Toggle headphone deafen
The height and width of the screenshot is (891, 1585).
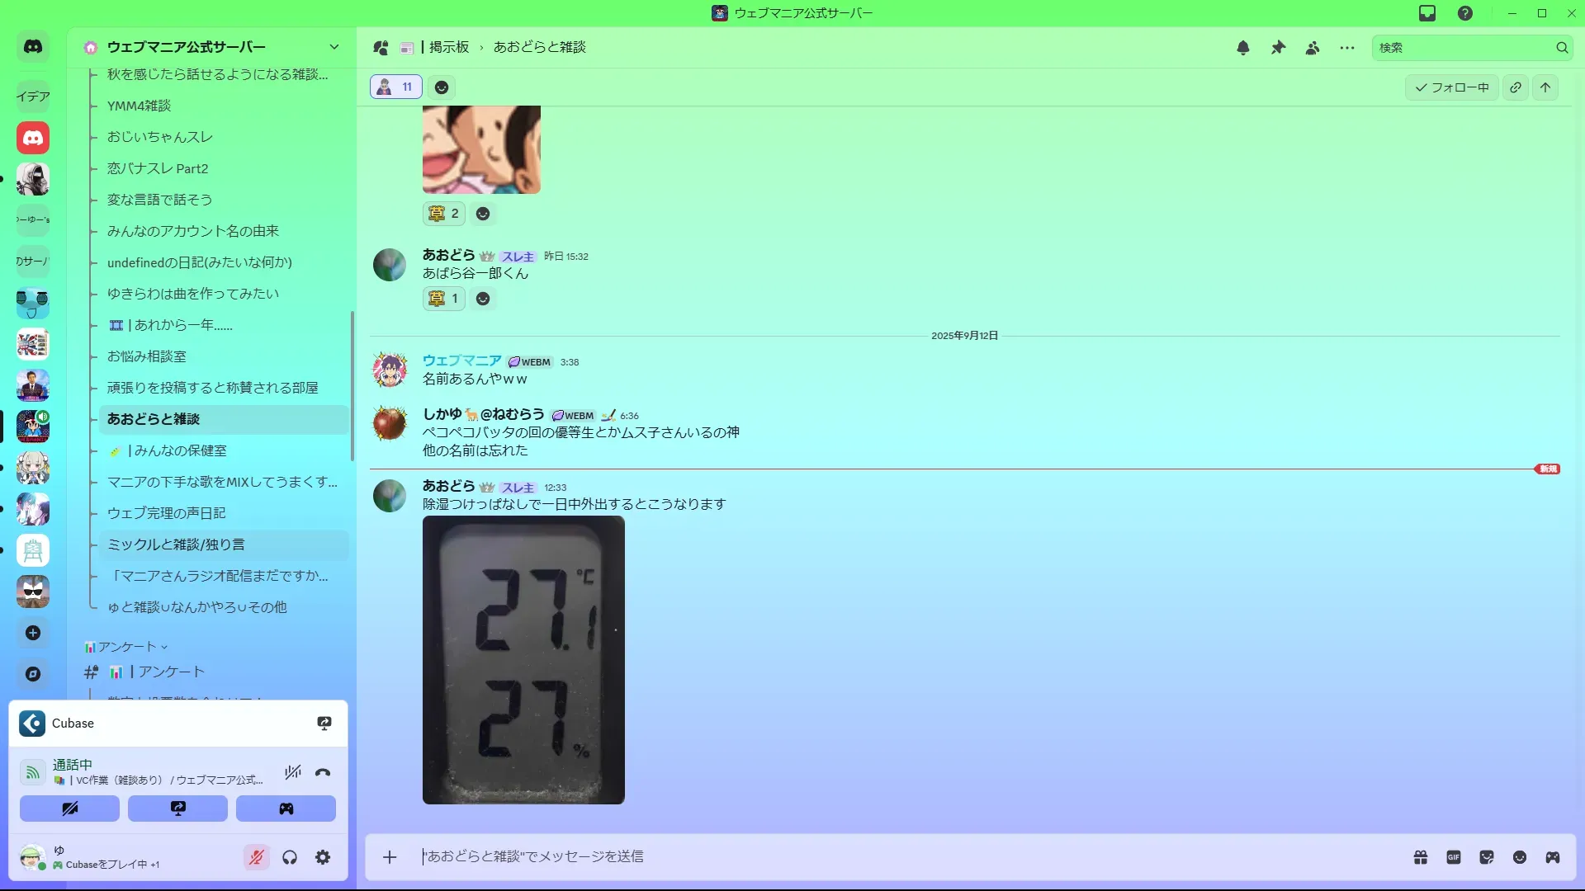[290, 857]
